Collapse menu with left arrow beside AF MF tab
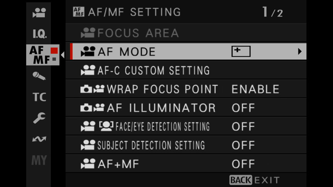Screen dimensions: 333x187 coord(63,55)
